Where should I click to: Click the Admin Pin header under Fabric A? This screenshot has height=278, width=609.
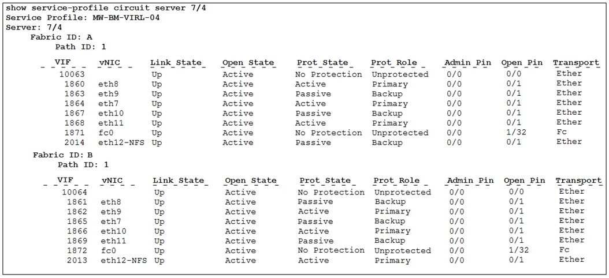468,62
